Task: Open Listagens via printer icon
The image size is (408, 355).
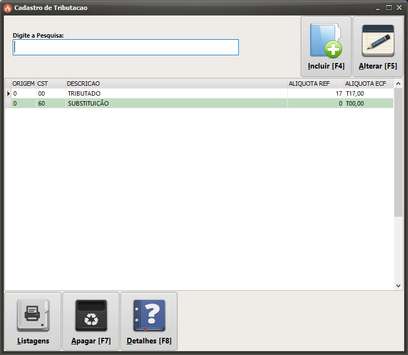Action: pos(33,315)
